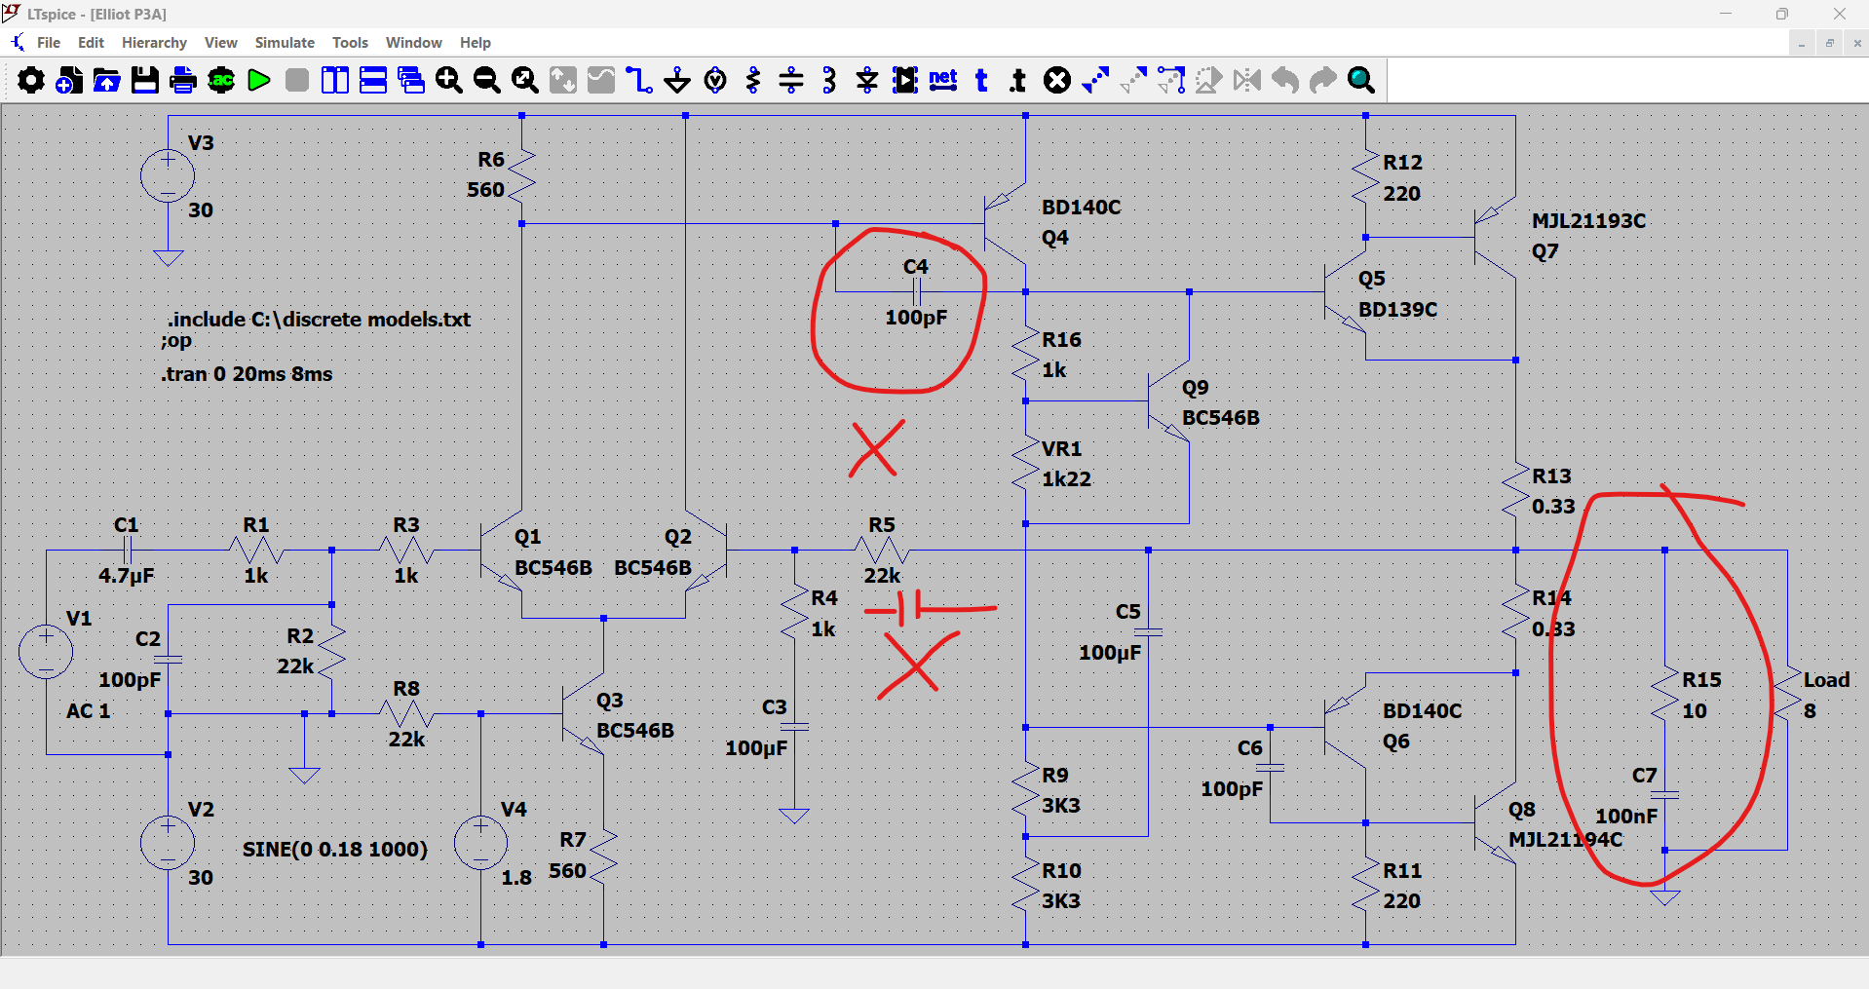Redo the last action

click(1323, 80)
